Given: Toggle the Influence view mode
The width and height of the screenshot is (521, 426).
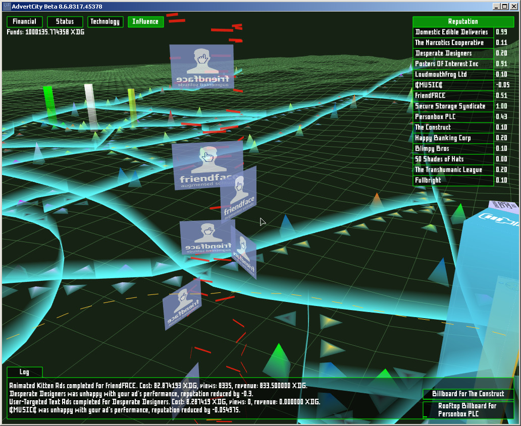Looking at the screenshot, I should point(145,22).
